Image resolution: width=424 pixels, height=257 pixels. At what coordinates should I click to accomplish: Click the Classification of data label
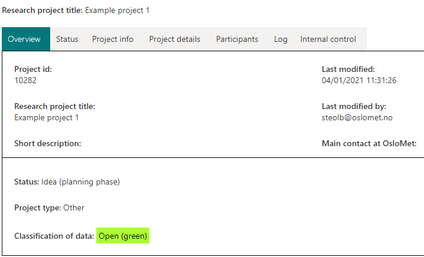point(54,236)
